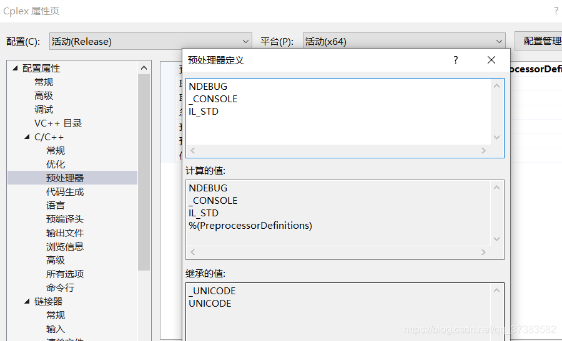
Task: Click right arrow of definitions edit box scrollbar
Action: point(483,151)
